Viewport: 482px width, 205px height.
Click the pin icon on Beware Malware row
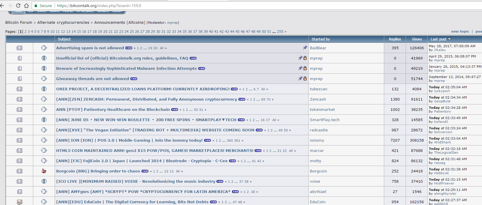click(300, 68)
